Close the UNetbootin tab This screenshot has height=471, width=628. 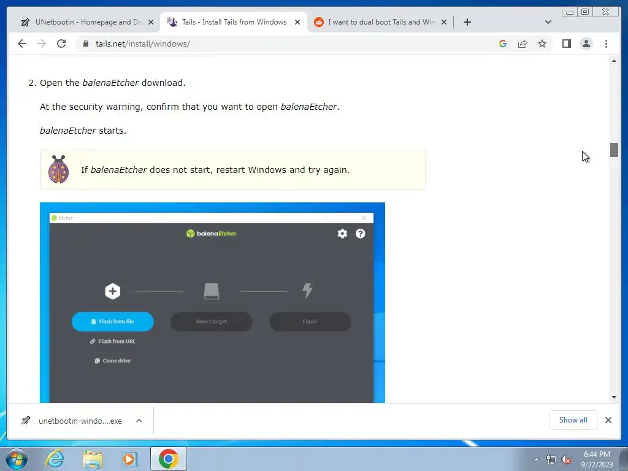151,22
